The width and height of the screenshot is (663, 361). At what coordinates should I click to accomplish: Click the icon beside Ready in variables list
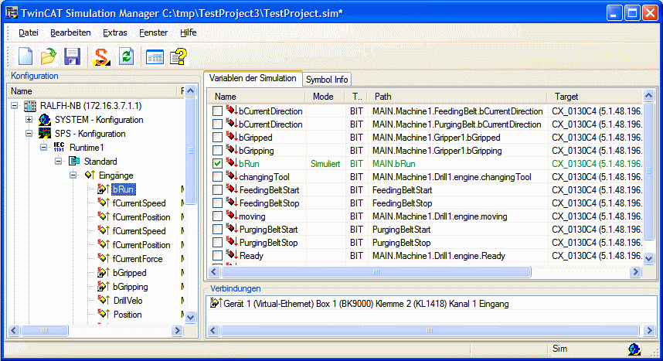point(232,255)
